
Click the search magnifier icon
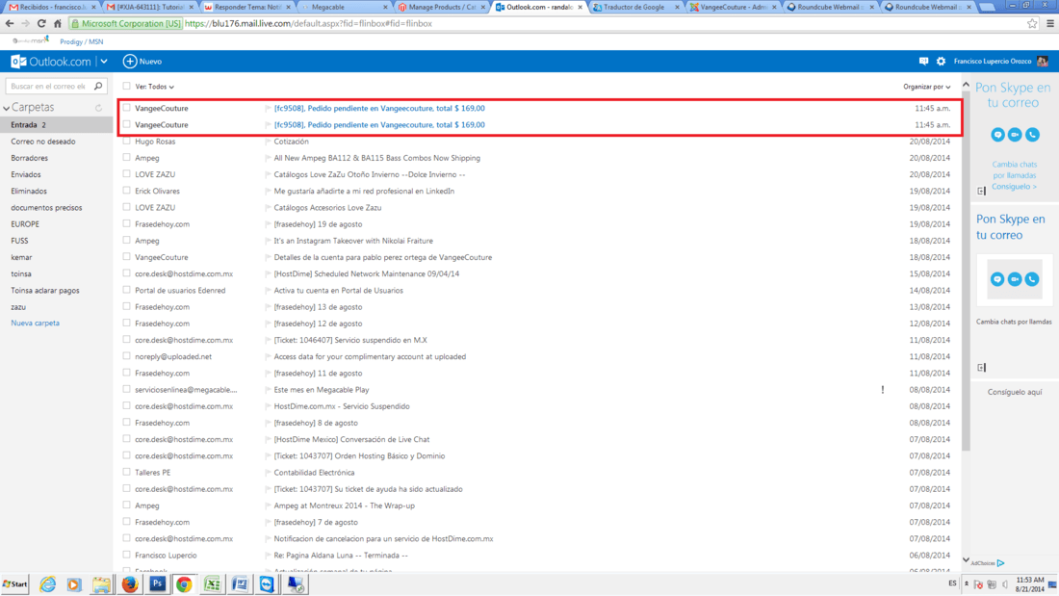(x=98, y=86)
